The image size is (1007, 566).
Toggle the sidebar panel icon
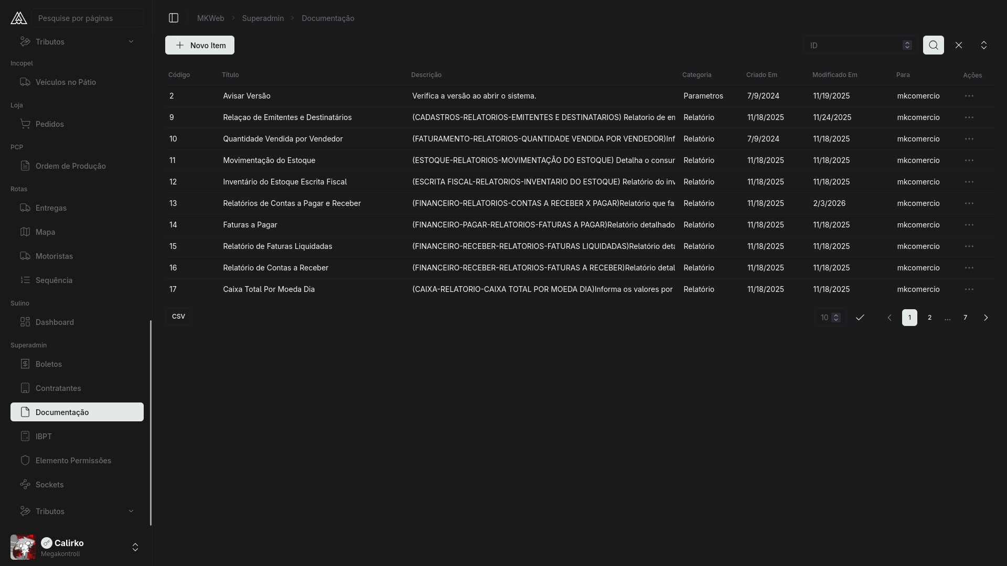[174, 18]
